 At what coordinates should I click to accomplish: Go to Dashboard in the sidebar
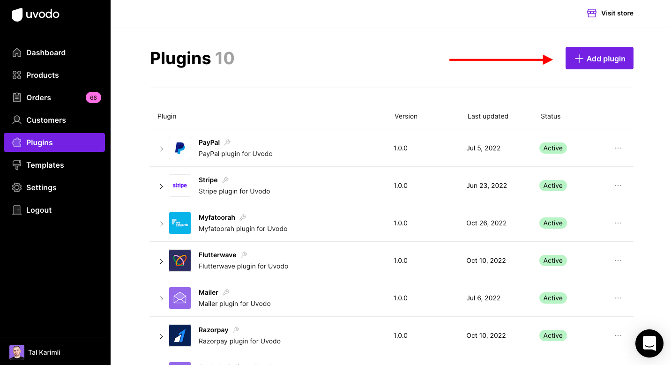point(54,52)
